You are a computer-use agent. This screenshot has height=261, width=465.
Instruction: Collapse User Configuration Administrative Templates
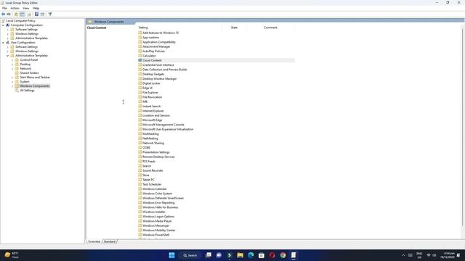[8, 56]
